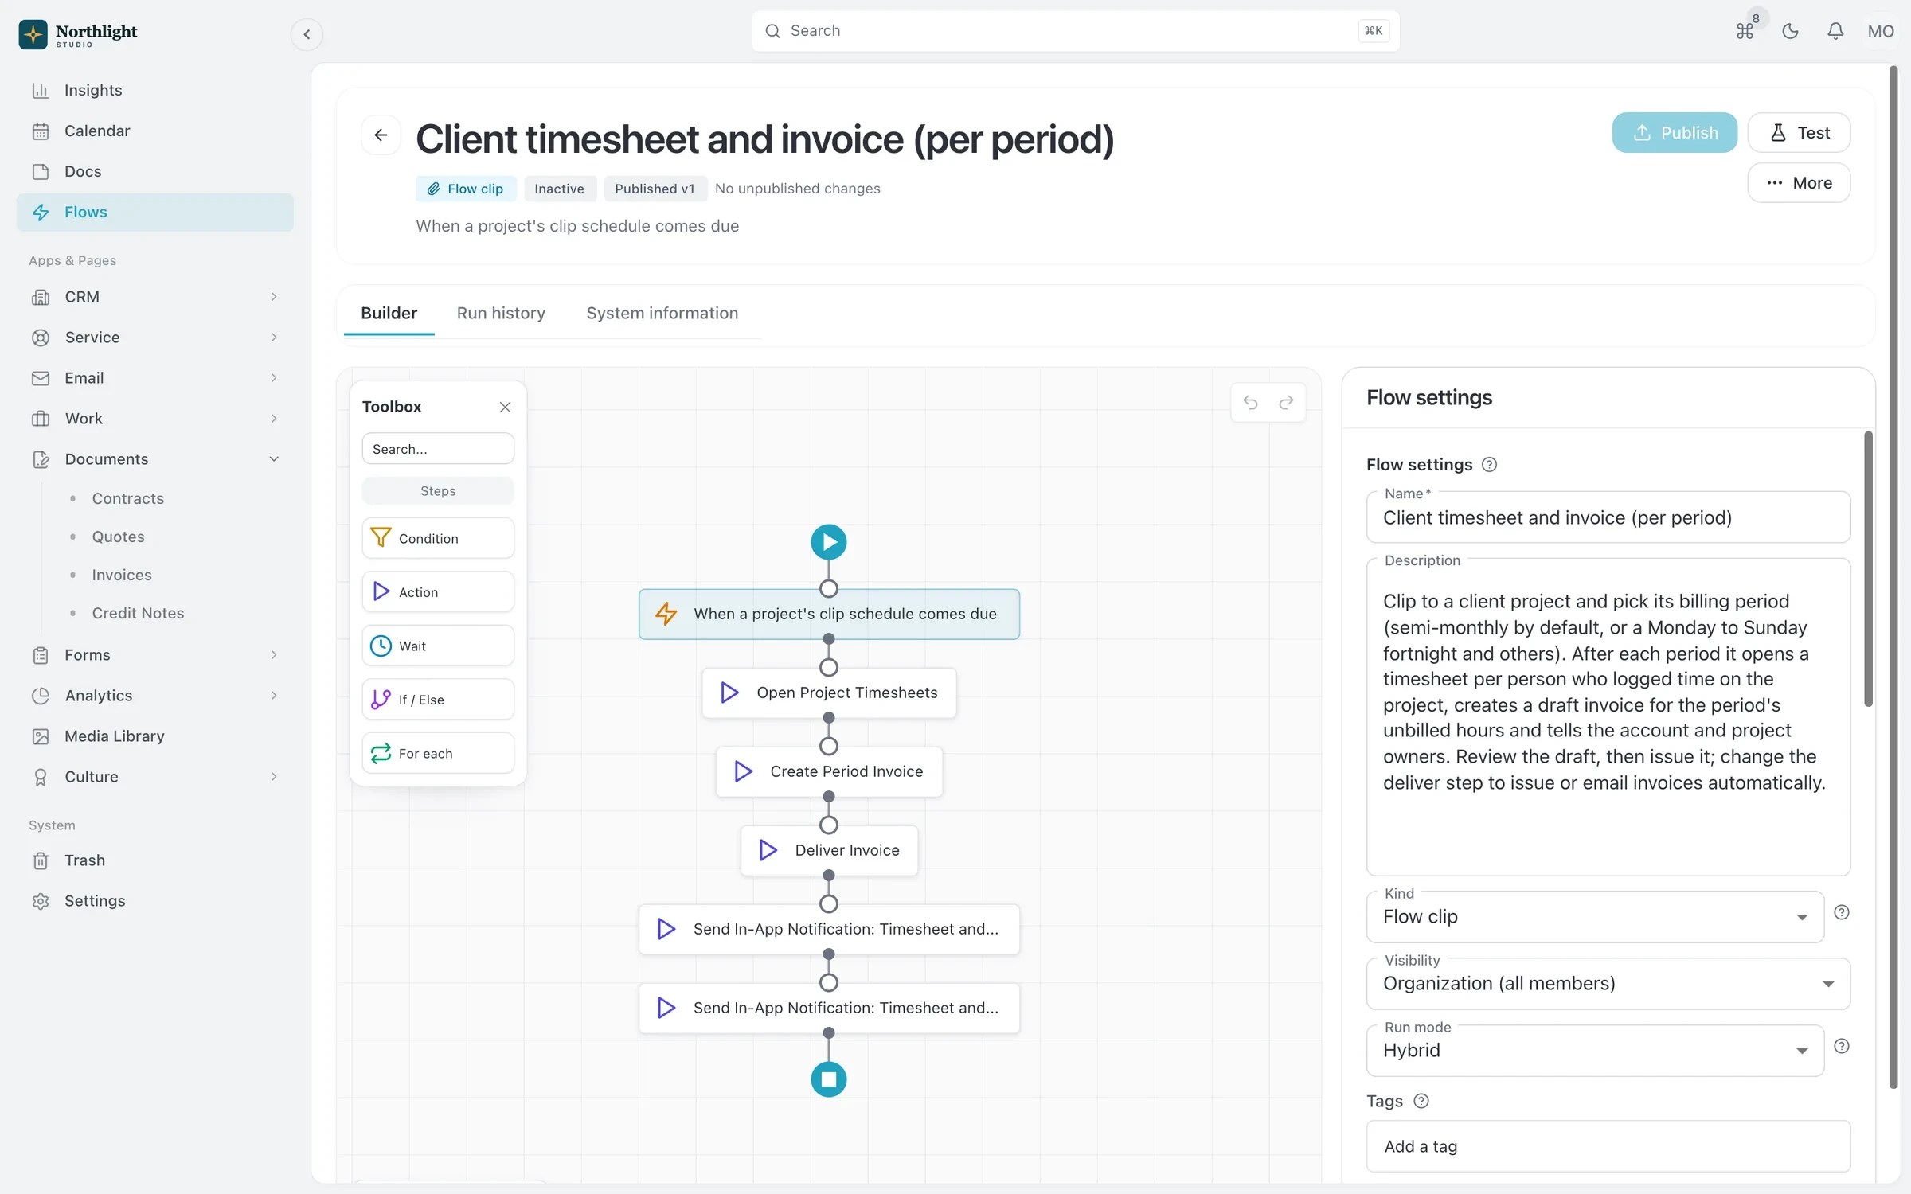Click the Test button
The image size is (1911, 1194).
click(x=1799, y=133)
